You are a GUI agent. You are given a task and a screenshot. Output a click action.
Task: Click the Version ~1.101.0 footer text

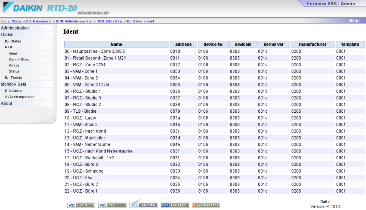click(325, 206)
